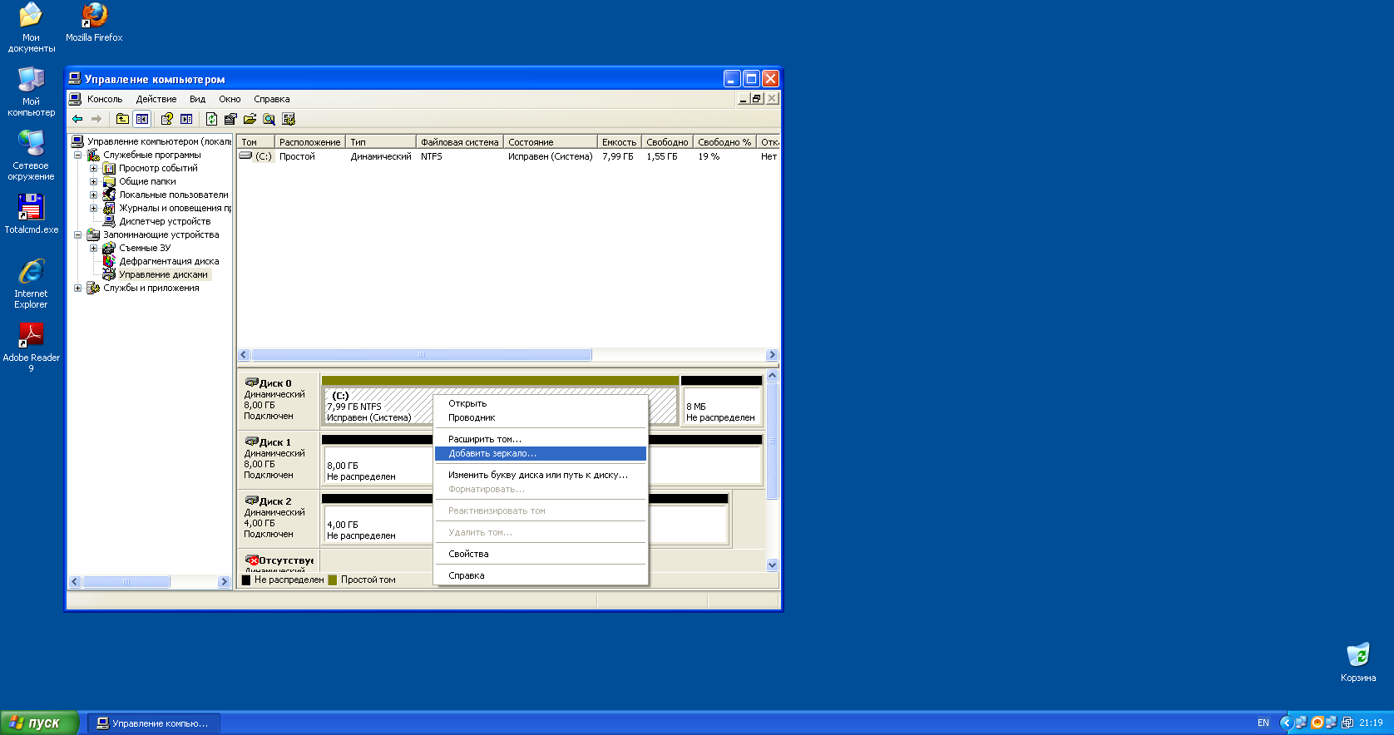Click the disabled Forward arrow icon
Image resolution: width=1394 pixels, height=735 pixels.
(96, 119)
